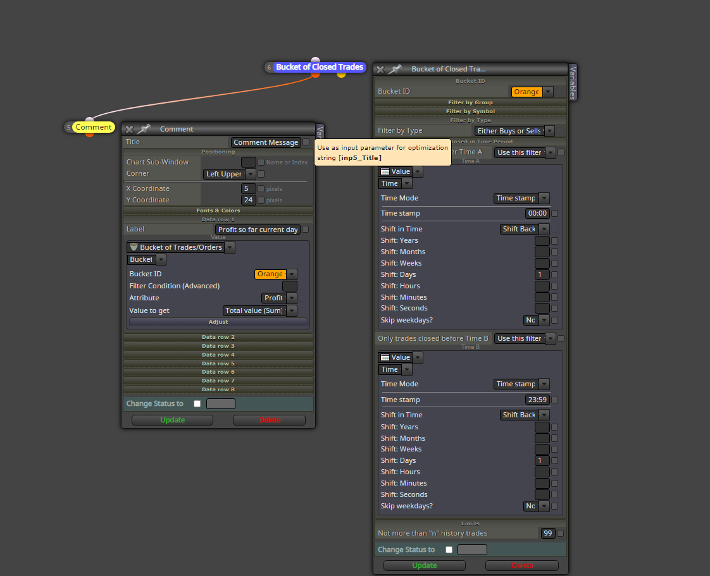Open Corner dropdown showing Left Upper
This screenshot has height=576, width=710.
click(230, 174)
